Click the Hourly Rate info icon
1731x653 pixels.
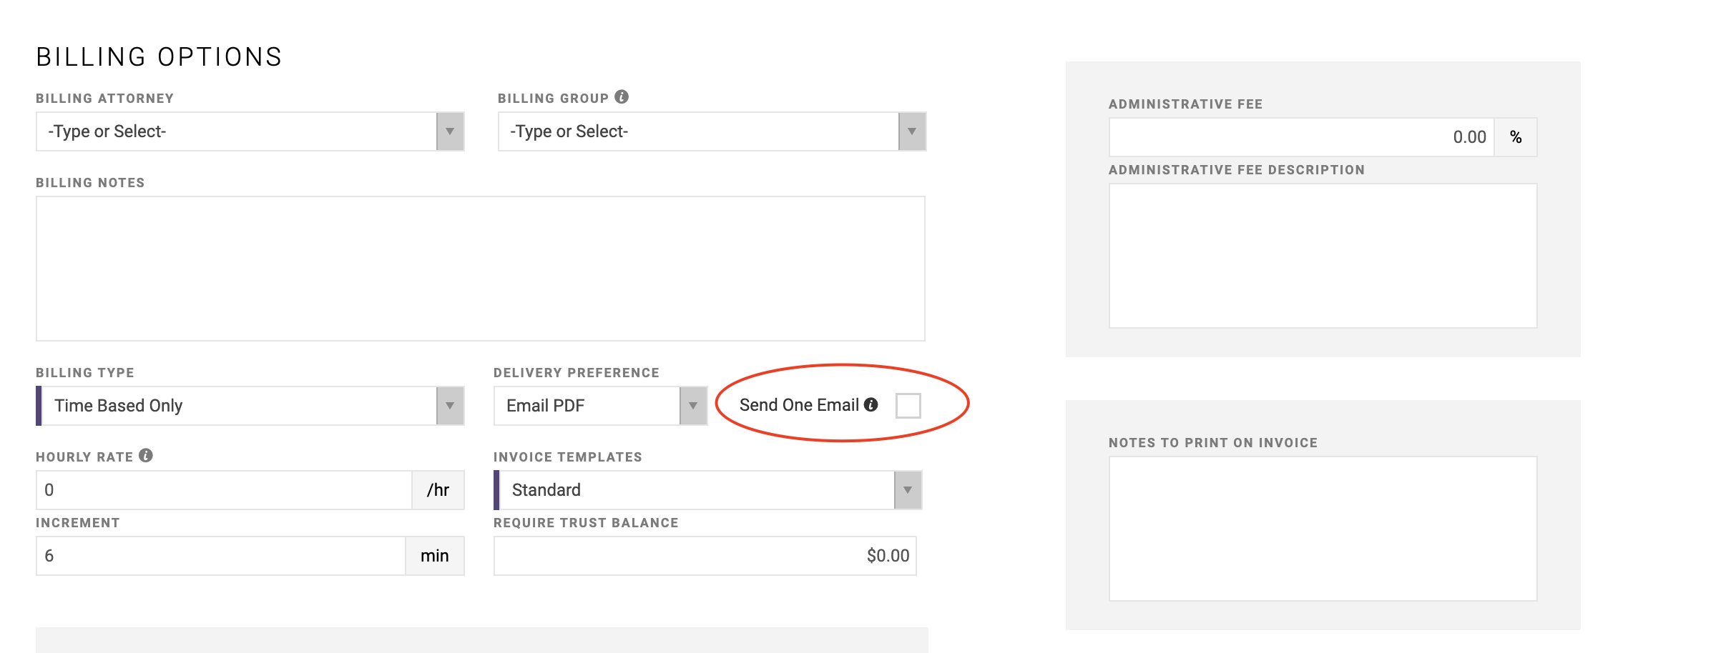[146, 455]
